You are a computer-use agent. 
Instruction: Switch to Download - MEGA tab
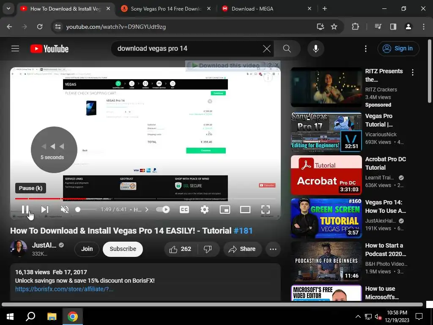click(x=266, y=9)
